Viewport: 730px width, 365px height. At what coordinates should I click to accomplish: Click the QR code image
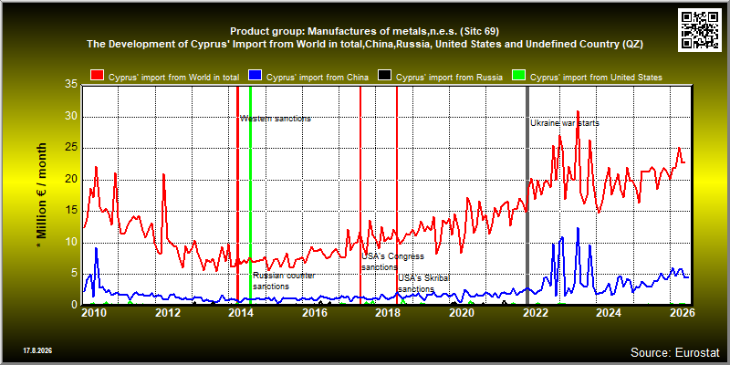click(x=700, y=29)
